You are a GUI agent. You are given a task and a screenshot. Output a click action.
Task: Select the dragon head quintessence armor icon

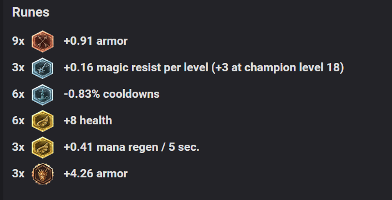pos(43,174)
